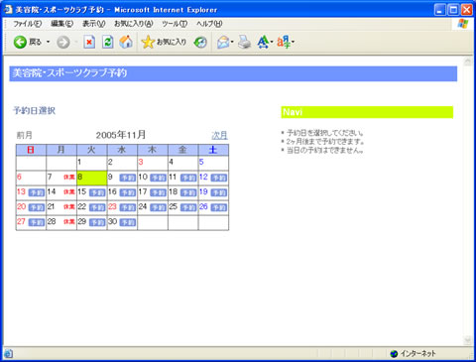Image resolution: width=476 pixels, height=362 pixels.
Task: Click the 休業 label on day 7
Action: pyautogui.click(x=69, y=178)
